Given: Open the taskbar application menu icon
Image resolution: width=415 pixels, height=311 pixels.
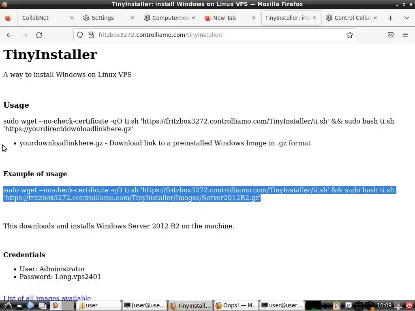Looking at the screenshot, I should pos(7,306).
